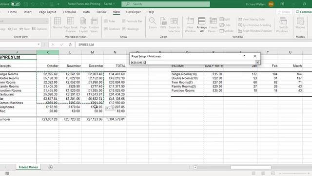Image resolution: width=312 pixels, height=176 pixels.
Task: Click the Comments button
Action: (303, 12)
